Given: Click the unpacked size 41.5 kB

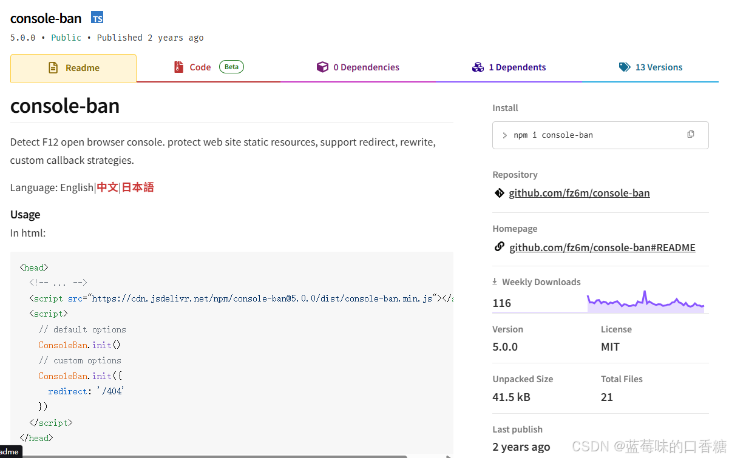Looking at the screenshot, I should click(511, 397).
